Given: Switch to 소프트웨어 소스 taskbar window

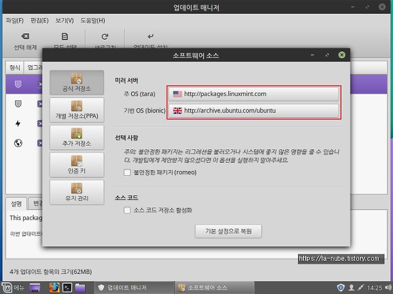Looking at the screenshot, I should click(x=215, y=288).
